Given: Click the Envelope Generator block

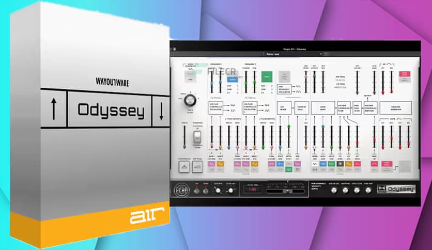Looking at the screenshot, I should (x=396, y=108).
